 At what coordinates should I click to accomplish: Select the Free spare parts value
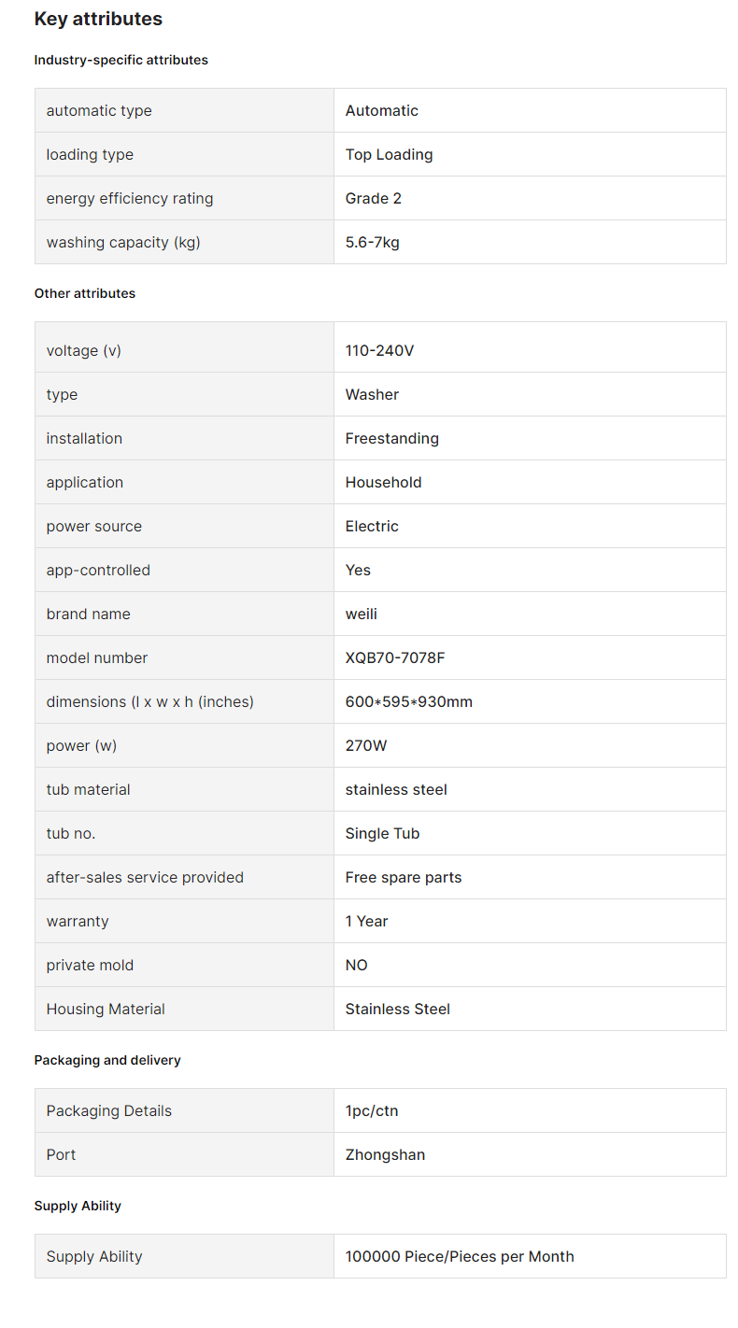(x=404, y=877)
